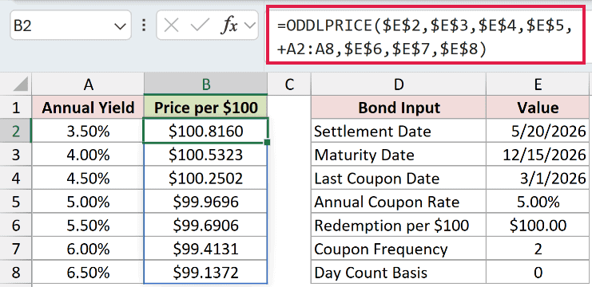Click the 6.00% yield cell
Image resolution: width=592 pixels, height=287 pixels.
[88, 249]
